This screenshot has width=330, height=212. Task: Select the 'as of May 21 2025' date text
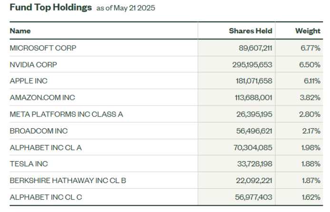(x=126, y=8)
